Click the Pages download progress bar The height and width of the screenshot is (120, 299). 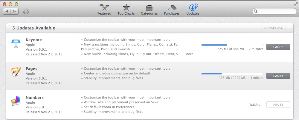(232, 74)
